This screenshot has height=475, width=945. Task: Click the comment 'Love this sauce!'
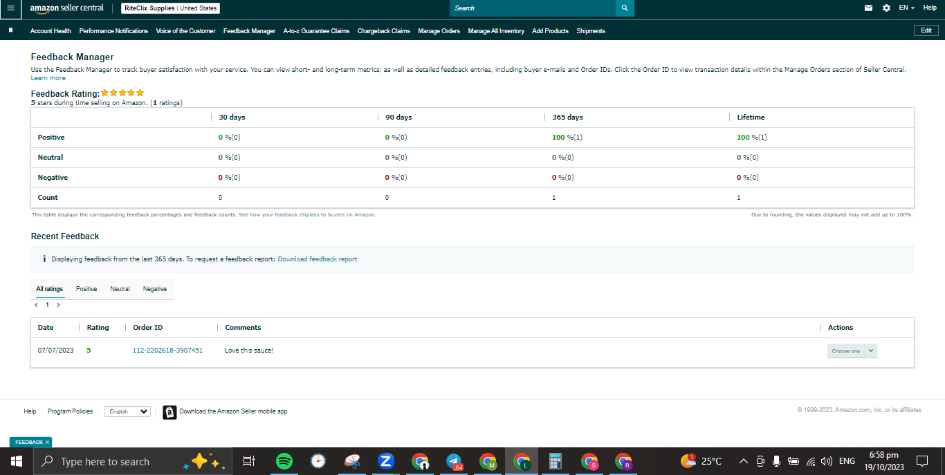point(249,351)
